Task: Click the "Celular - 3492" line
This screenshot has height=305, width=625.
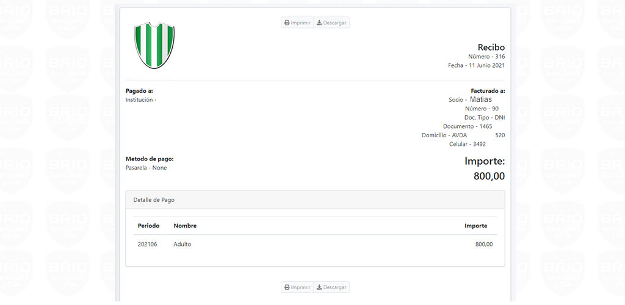Action: 468,144
